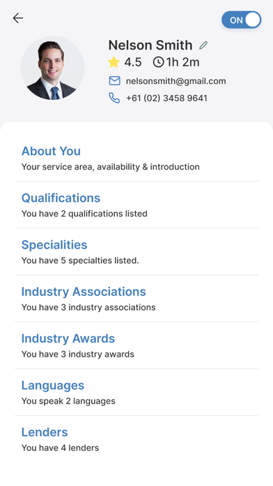Turn off the ON availability switch
Screen dimensions: 273x486
click(x=241, y=20)
